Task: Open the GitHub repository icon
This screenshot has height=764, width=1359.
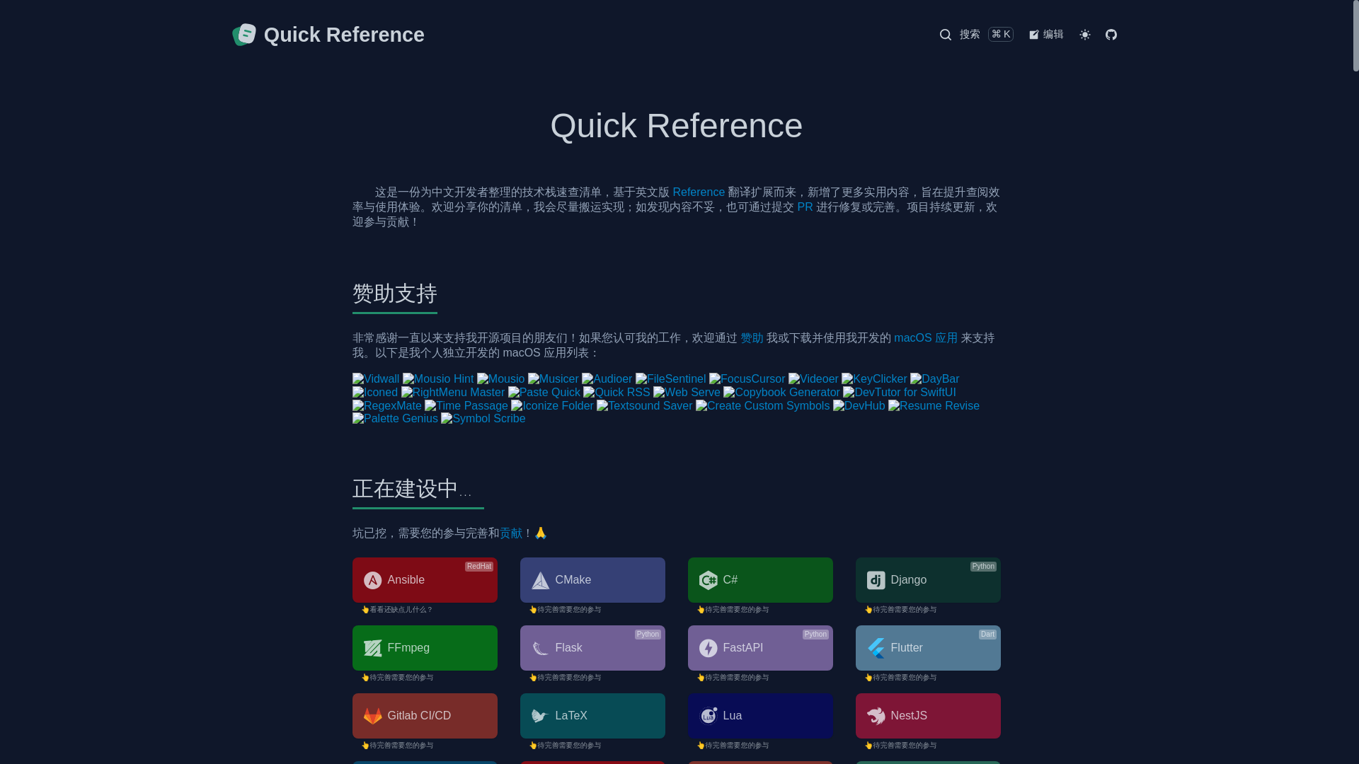Action: coord(1111,35)
